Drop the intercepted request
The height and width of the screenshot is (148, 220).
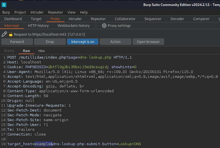[x=50, y=42]
